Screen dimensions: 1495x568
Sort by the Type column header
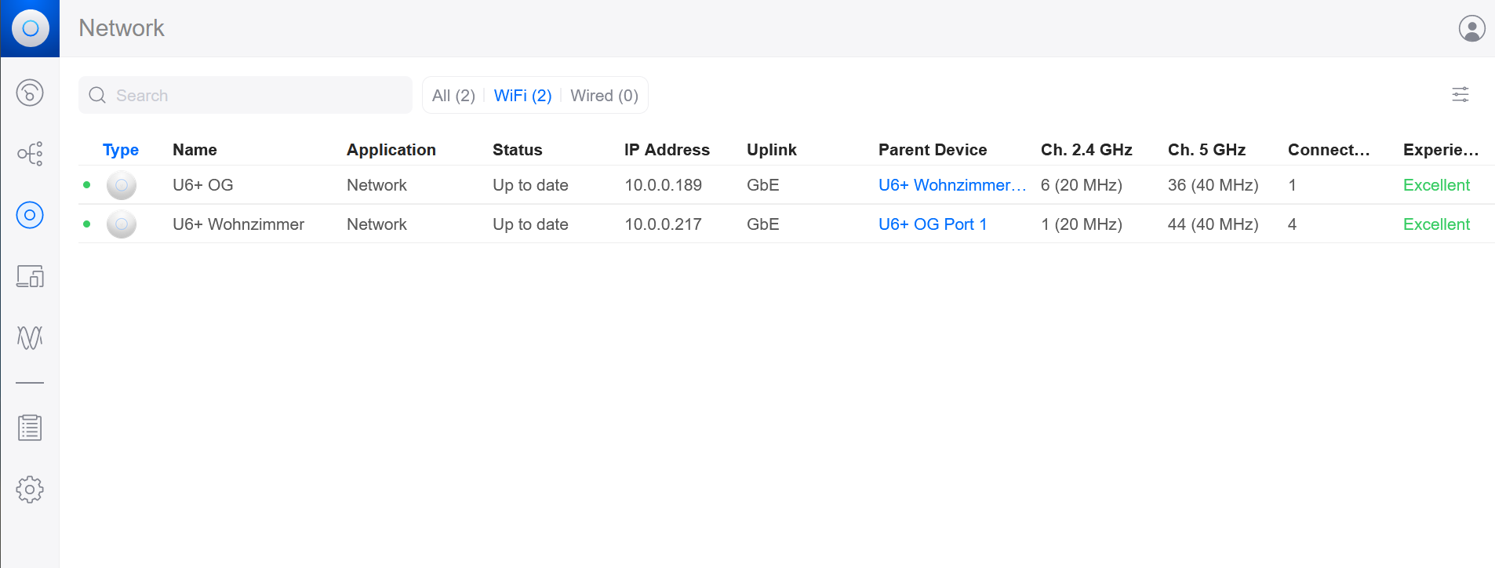121,150
